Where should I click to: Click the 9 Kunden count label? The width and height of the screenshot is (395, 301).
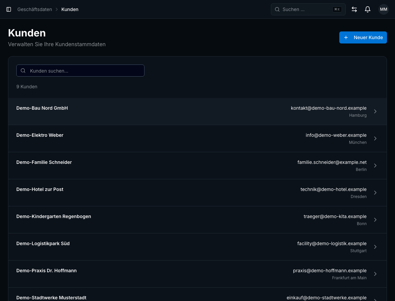(27, 87)
